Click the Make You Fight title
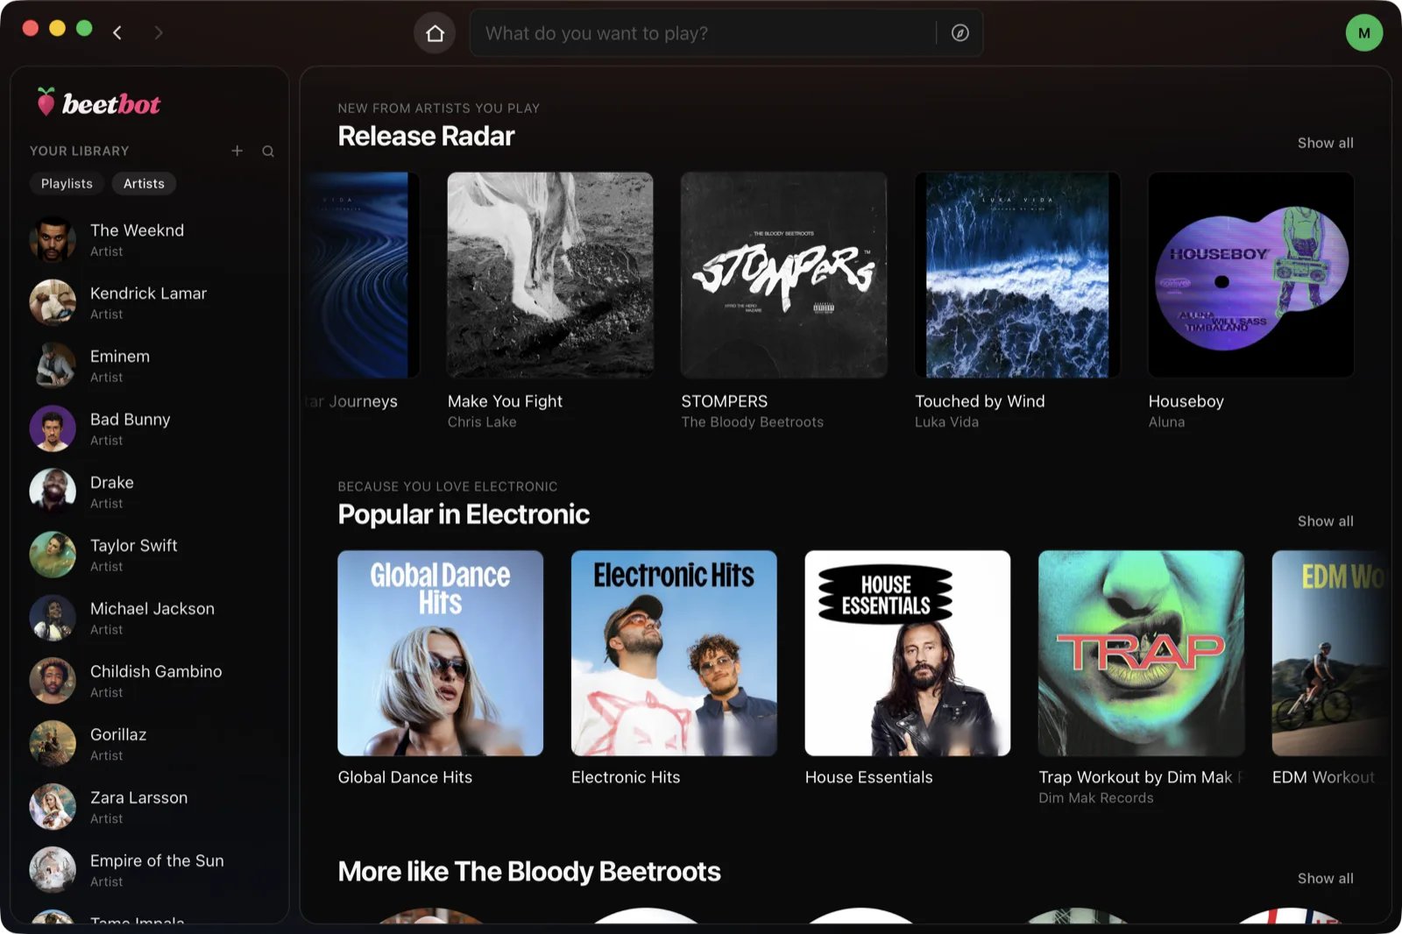The image size is (1402, 934). (x=505, y=401)
